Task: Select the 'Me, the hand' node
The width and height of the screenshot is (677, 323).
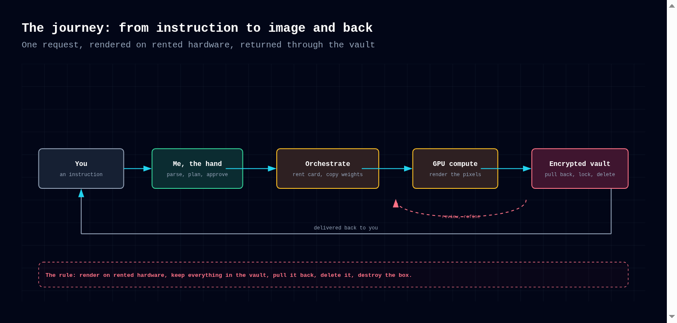Action: (197, 168)
